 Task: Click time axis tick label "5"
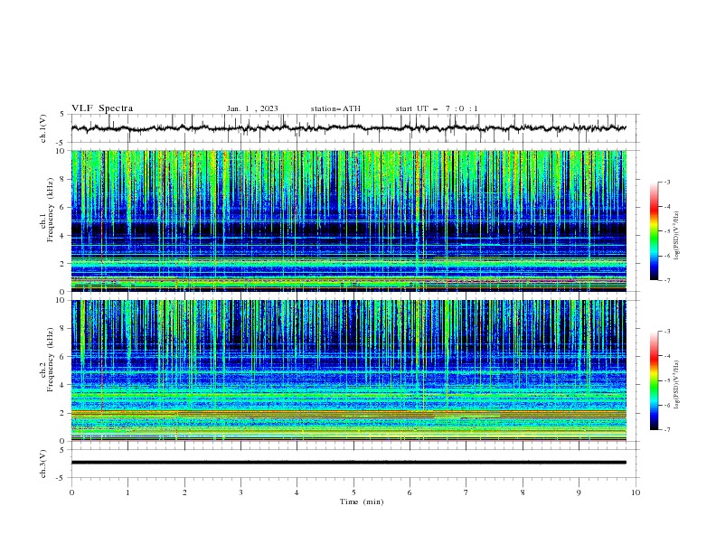tap(353, 492)
